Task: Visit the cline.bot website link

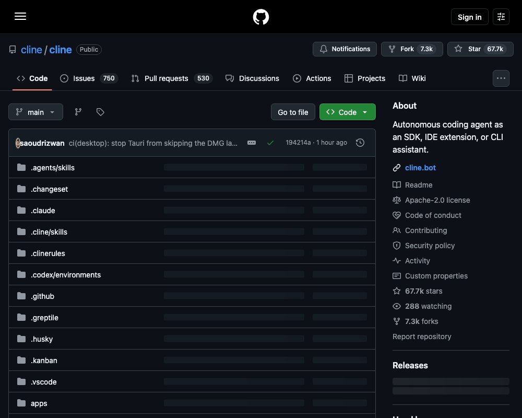Action: click(x=420, y=168)
